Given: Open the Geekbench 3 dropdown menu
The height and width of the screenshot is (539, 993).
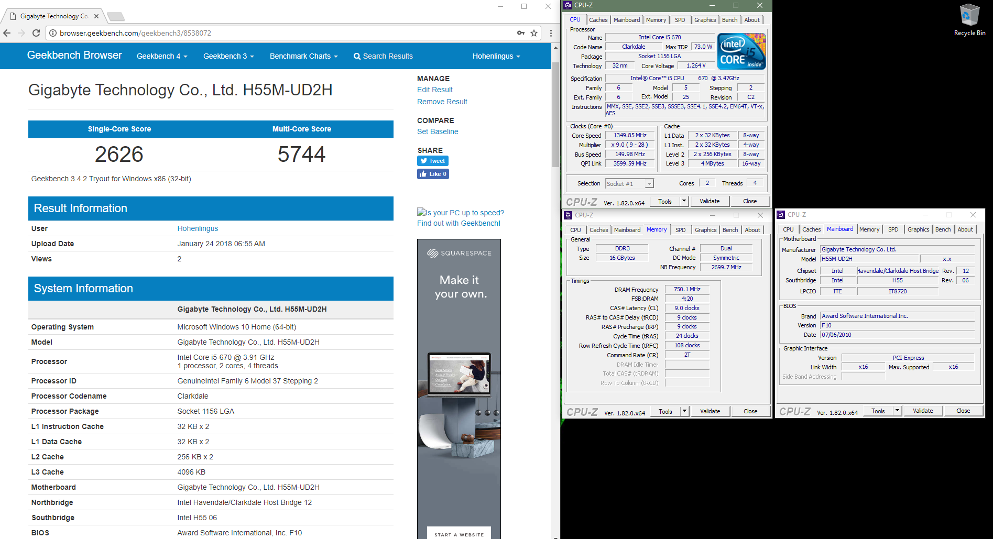Looking at the screenshot, I should pos(228,56).
